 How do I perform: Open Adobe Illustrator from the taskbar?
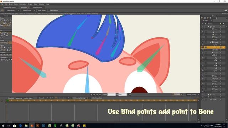point(38,126)
